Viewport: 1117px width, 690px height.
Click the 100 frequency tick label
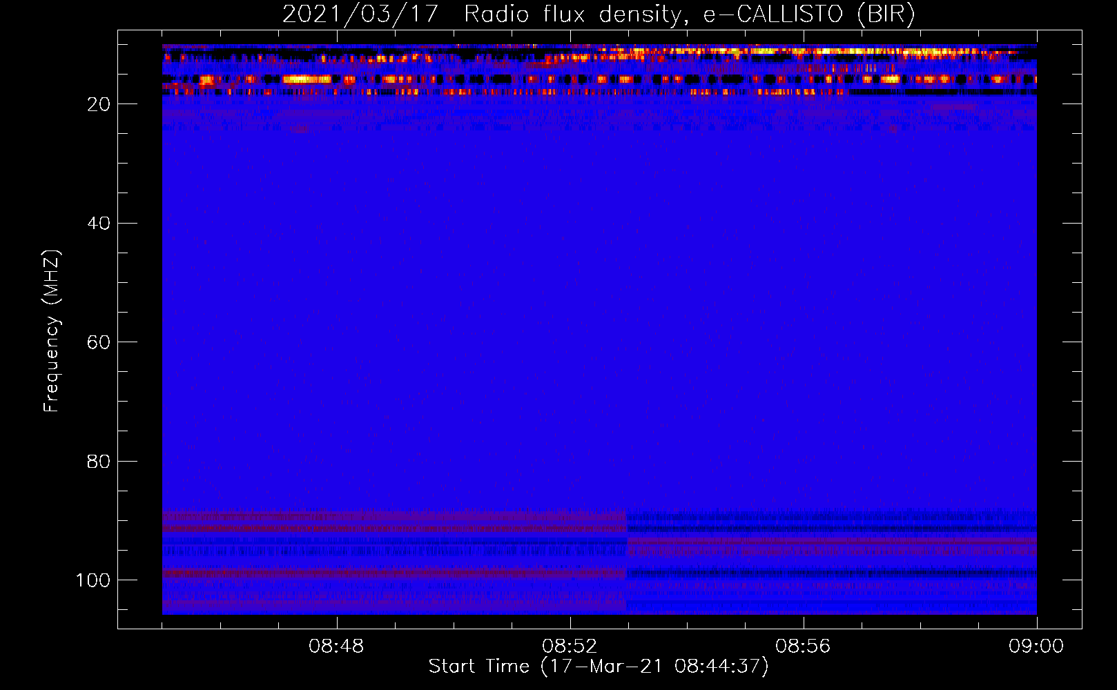pyautogui.click(x=93, y=580)
